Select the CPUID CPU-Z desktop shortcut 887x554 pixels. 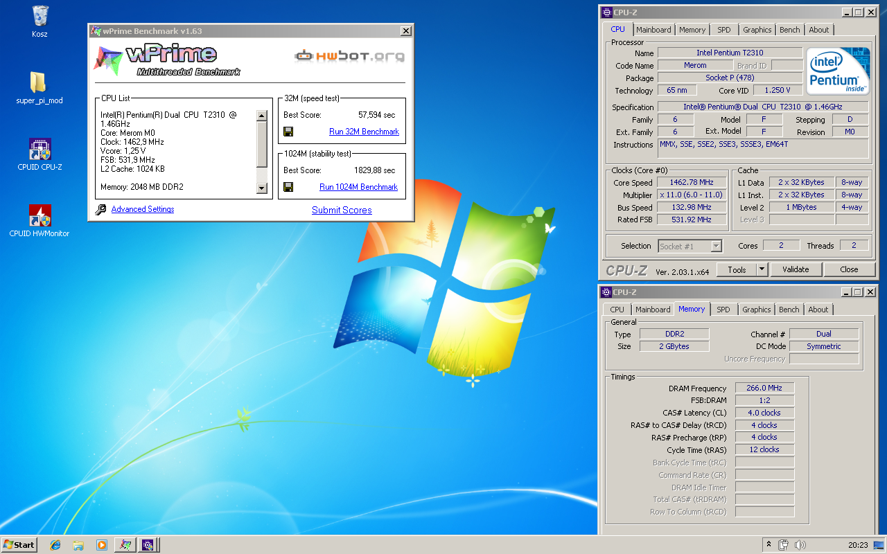tap(39, 149)
